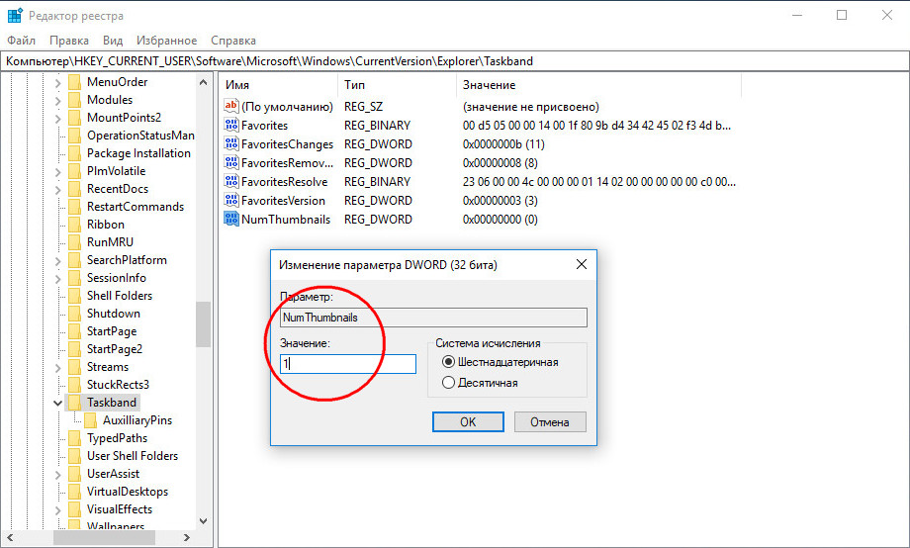The image size is (910, 548).
Task: Click the VirtualDesktops folder icon
Action: tap(74, 492)
